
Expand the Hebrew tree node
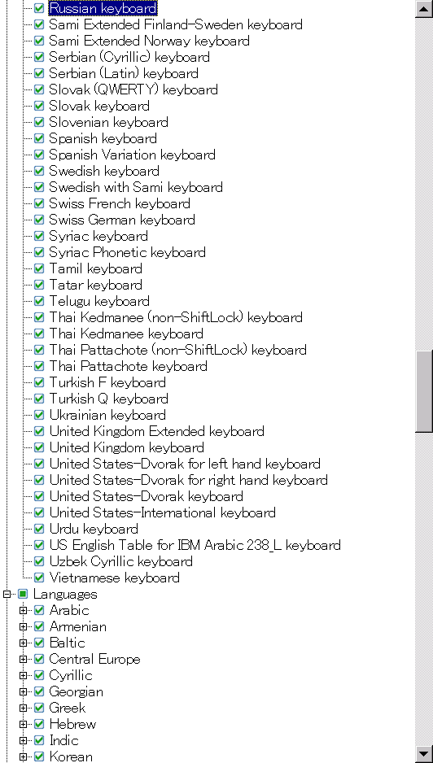point(23,724)
